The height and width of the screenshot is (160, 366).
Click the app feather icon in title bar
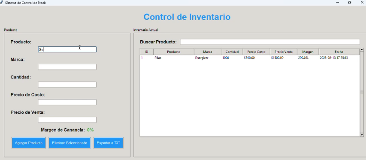[x=2, y=3]
